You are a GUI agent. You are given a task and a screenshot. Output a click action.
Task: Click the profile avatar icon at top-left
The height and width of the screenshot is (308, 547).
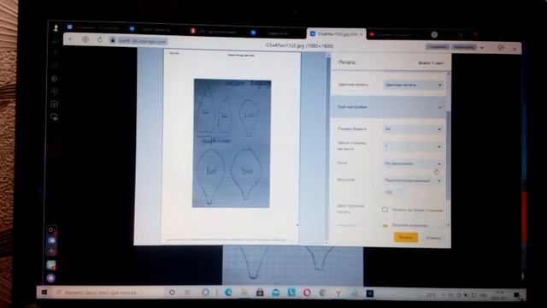pyautogui.click(x=56, y=27)
